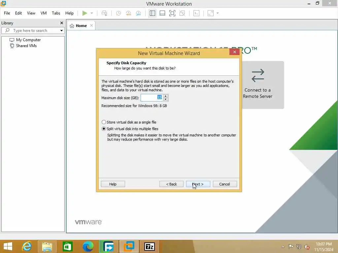Open the blue arrow app on taskbar
Viewport: 338px width, 253px height.
click(x=108, y=246)
